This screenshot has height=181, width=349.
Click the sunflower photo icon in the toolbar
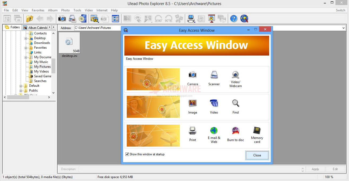(95, 19)
